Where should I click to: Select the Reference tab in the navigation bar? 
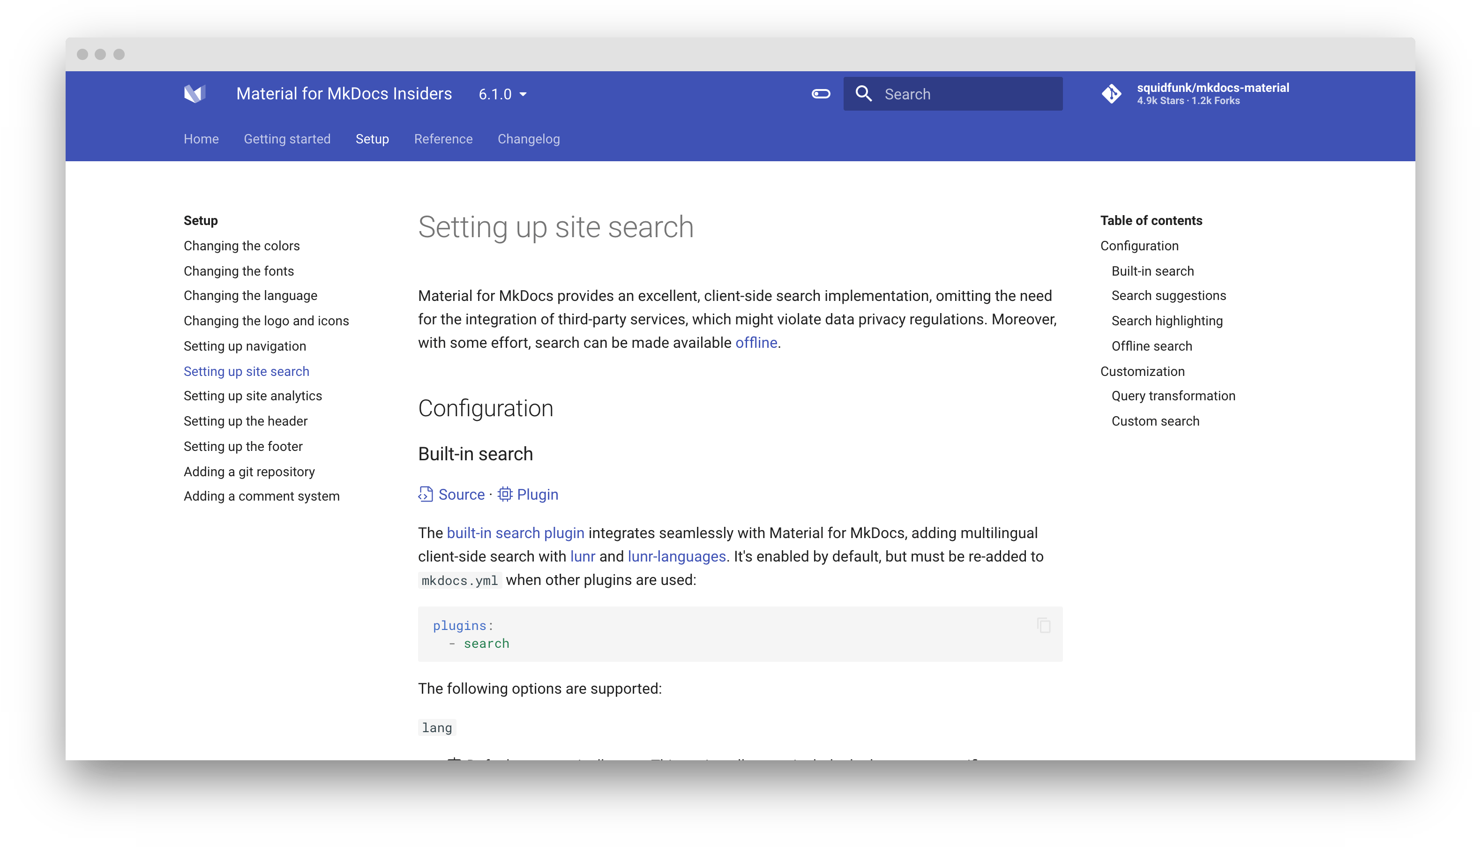442,139
